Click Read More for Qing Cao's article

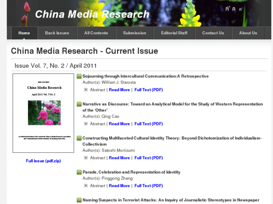pyautogui.click(x=119, y=124)
